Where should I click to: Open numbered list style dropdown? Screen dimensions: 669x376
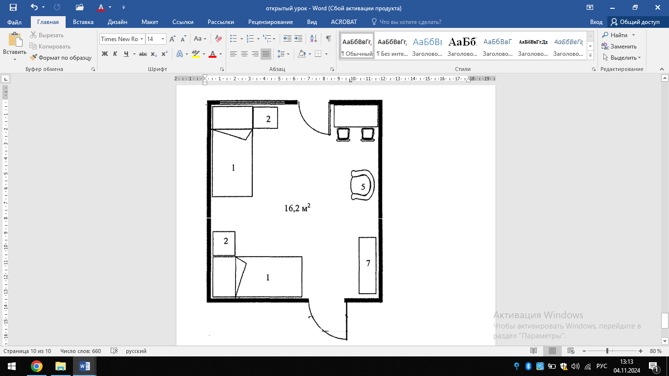pos(259,39)
